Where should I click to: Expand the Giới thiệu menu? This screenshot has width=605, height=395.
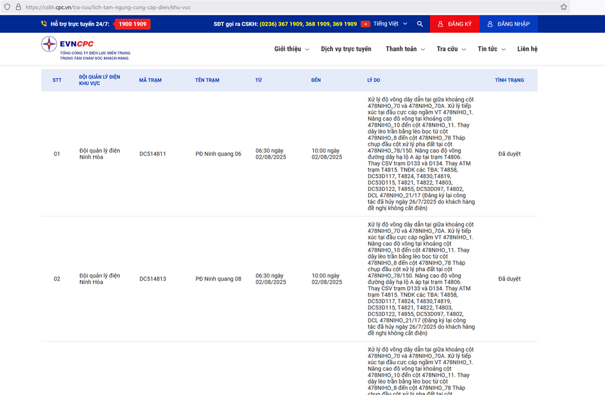tap(291, 49)
